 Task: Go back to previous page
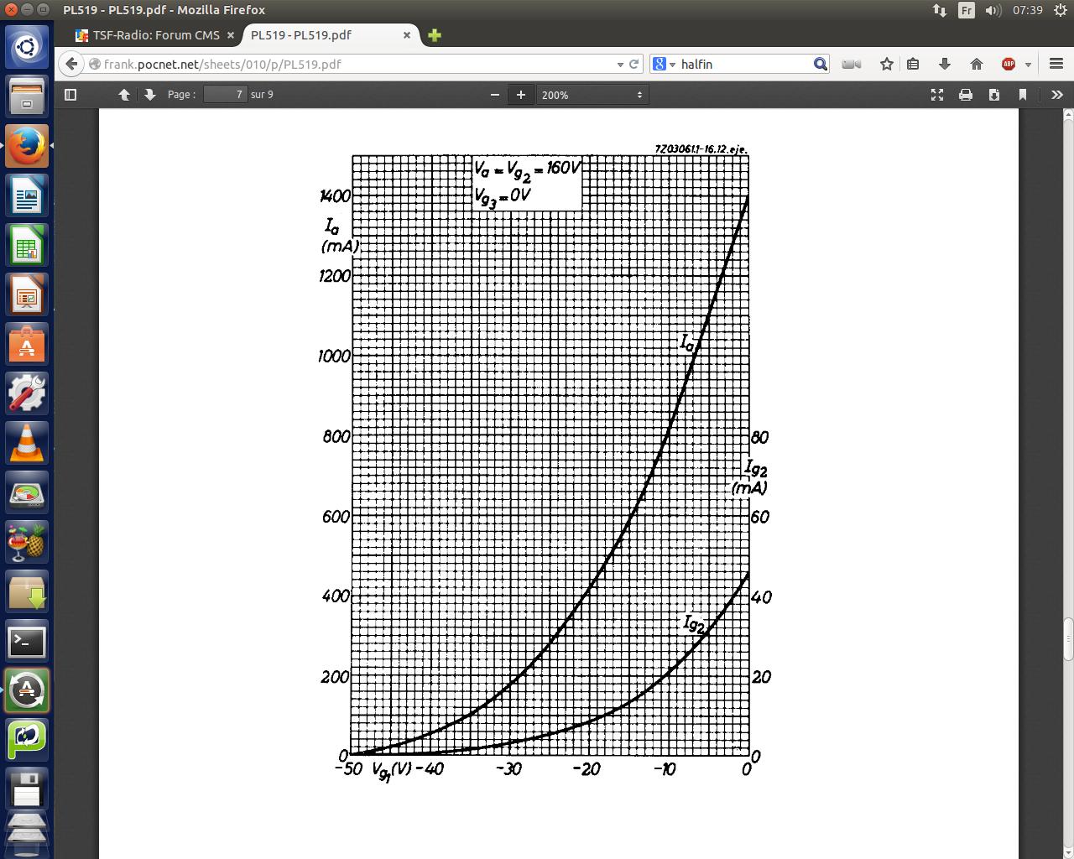(x=71, y=64)
